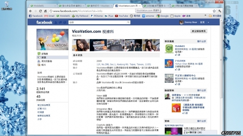
Task: Open Facebook messages icon
Action: tap(60, 23)
